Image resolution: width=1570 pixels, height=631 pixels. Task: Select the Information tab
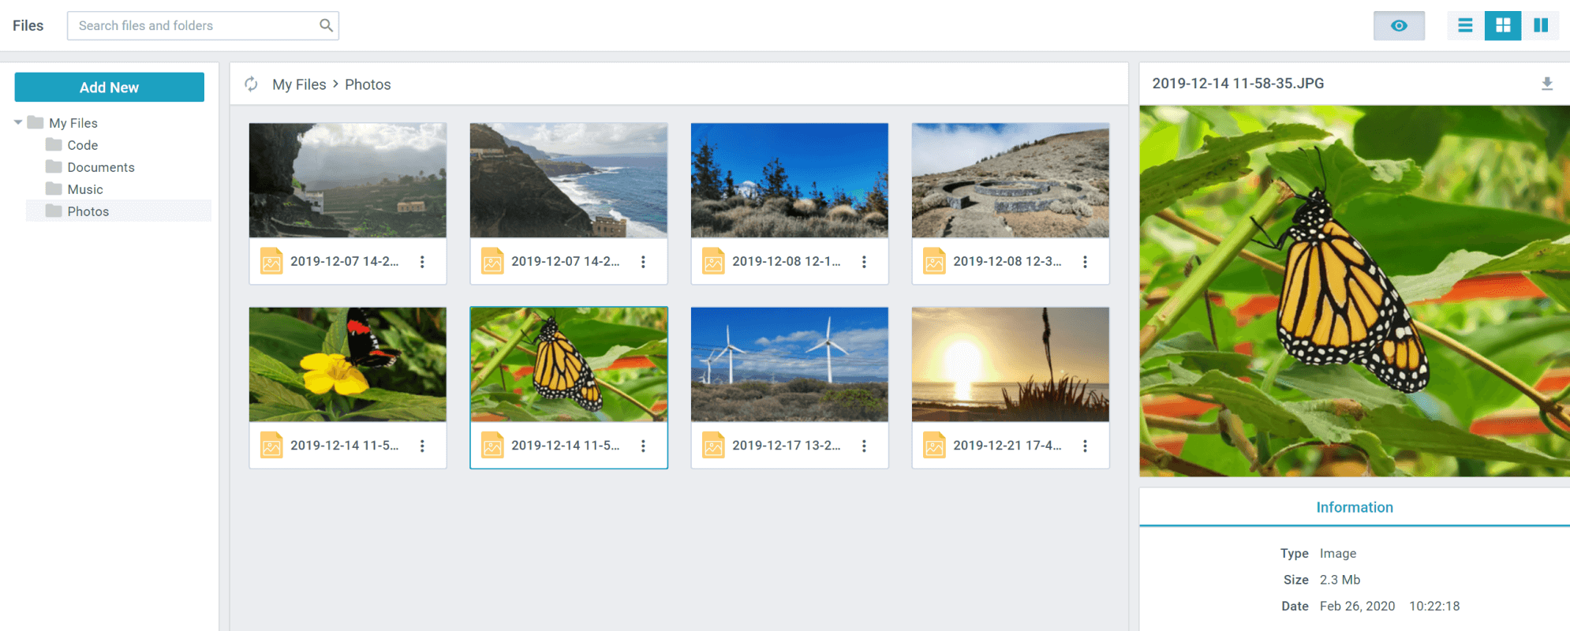pyautogui.click(x=1354, y=507)
